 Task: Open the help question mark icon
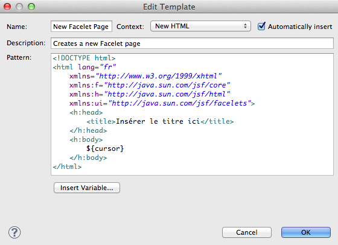click(x=14, y=232)
